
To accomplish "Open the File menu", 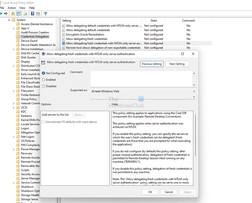I will (x=2, y=8).
